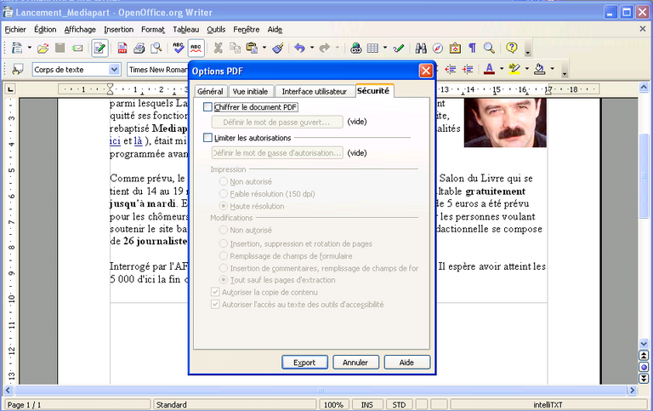653x411 pixels.
Task: Send document as e-mail icon
Action: (x=77, y=49)
